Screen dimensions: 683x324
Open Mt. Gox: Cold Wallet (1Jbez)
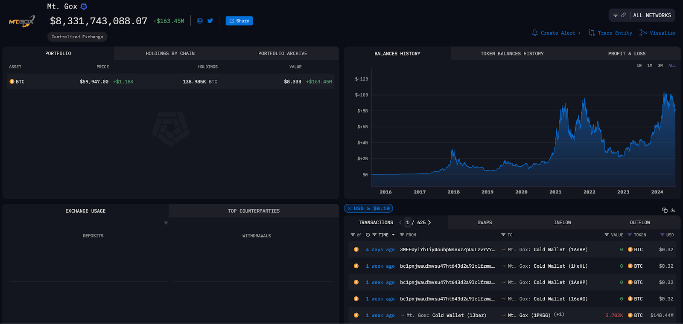(446, 315)
